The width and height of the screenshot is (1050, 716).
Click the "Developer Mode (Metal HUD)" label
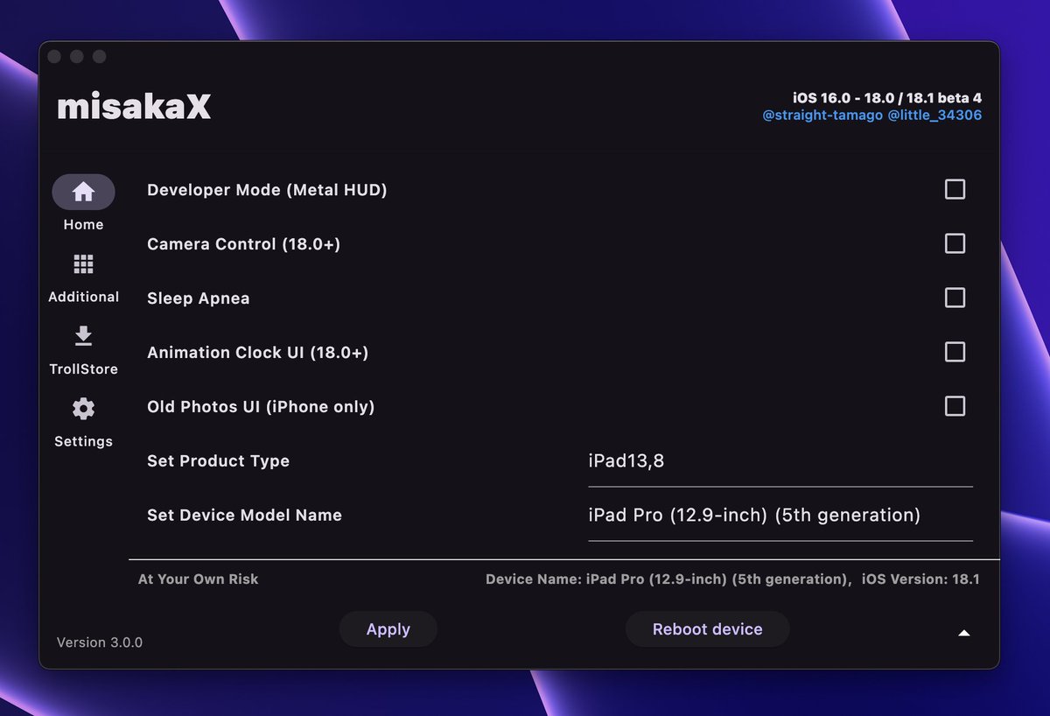(267, 190)
